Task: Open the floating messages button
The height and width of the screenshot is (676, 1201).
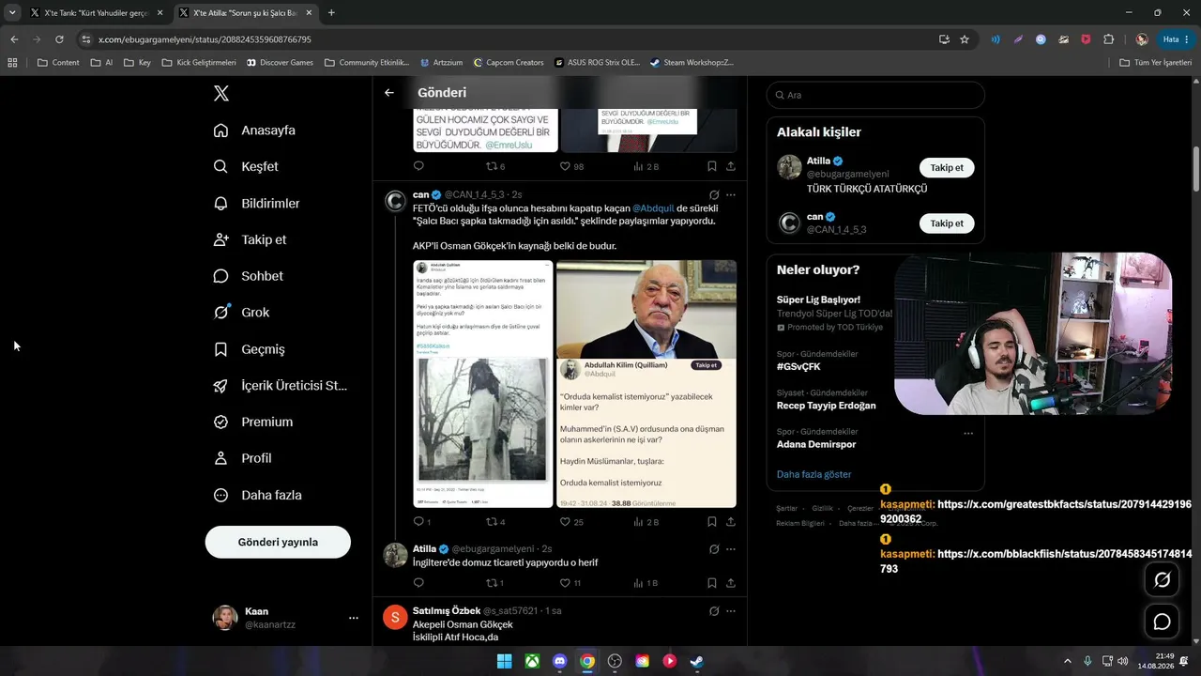Action: [1162, 622]
